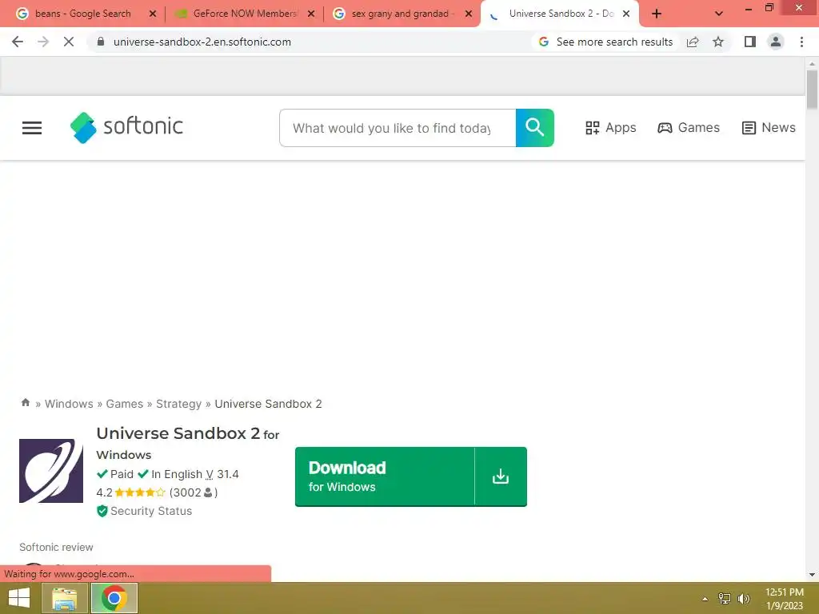The image size is (819, 614).
Task: Click the Security Status link
Action: pyautogui.click(x=151, y=511)
